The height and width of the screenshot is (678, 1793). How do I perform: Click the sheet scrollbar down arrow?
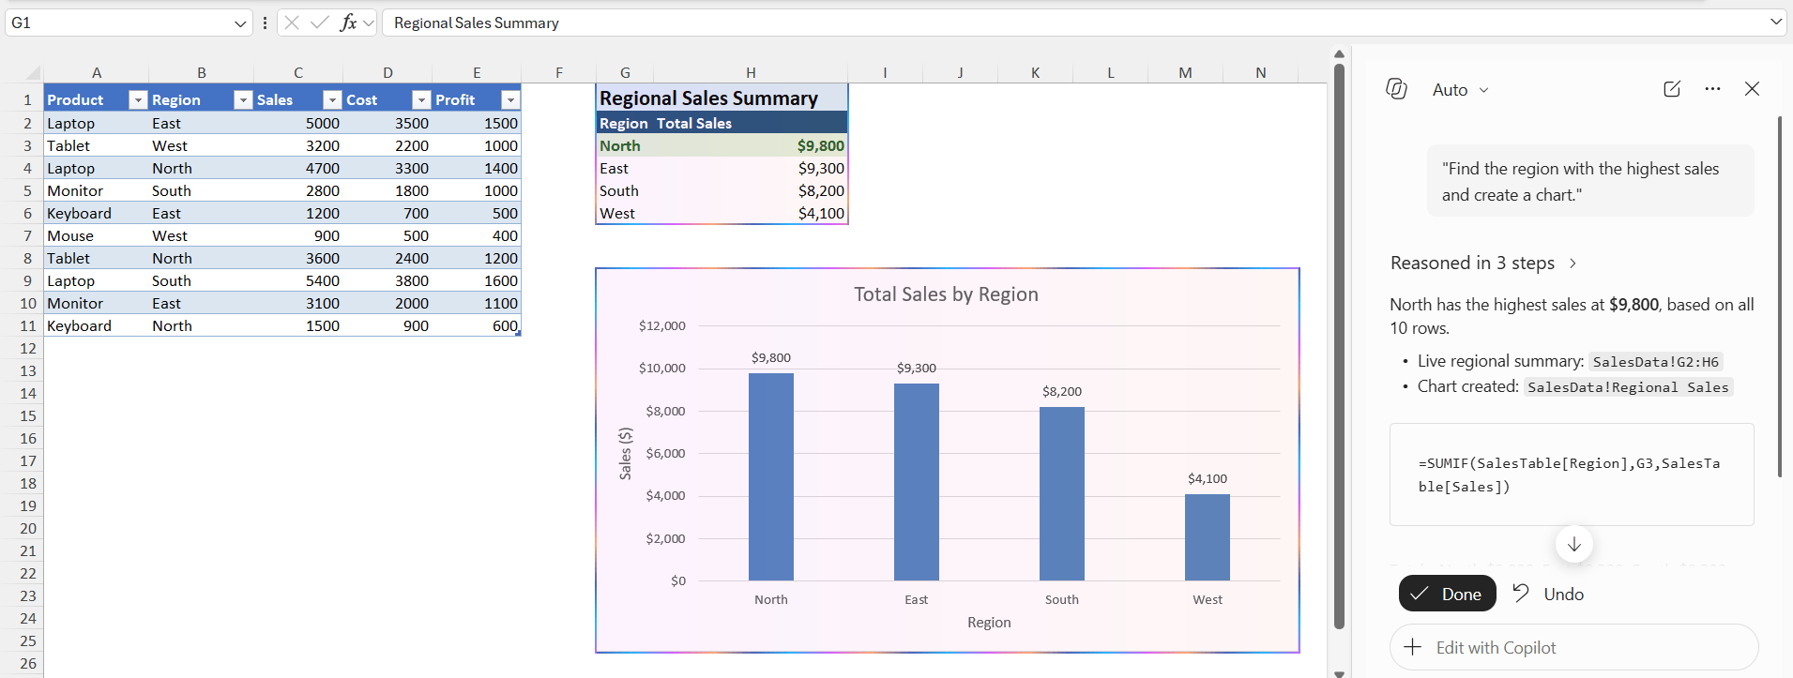[x=1339, y=672]
